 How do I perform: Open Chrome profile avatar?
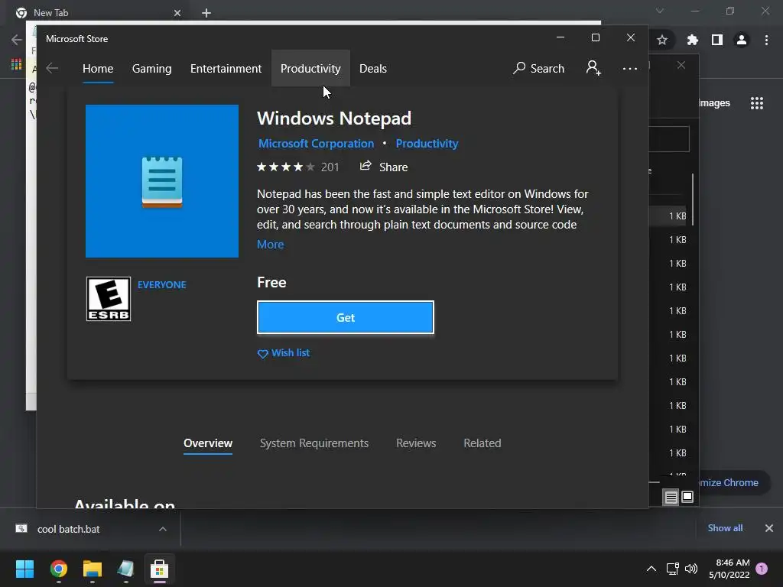pyautogui.click(x=742, y=40)
